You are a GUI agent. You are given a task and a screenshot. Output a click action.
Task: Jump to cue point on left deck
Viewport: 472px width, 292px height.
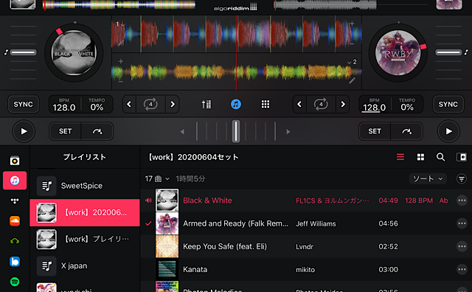click(97, 131)
